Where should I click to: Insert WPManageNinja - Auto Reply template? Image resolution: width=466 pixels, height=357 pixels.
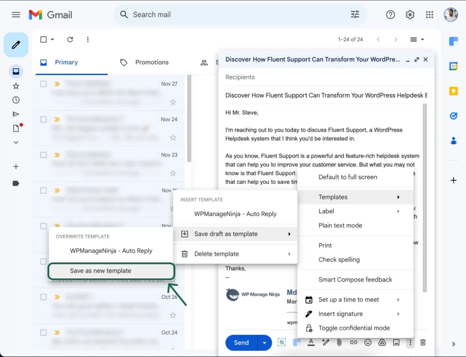[235, 214]
